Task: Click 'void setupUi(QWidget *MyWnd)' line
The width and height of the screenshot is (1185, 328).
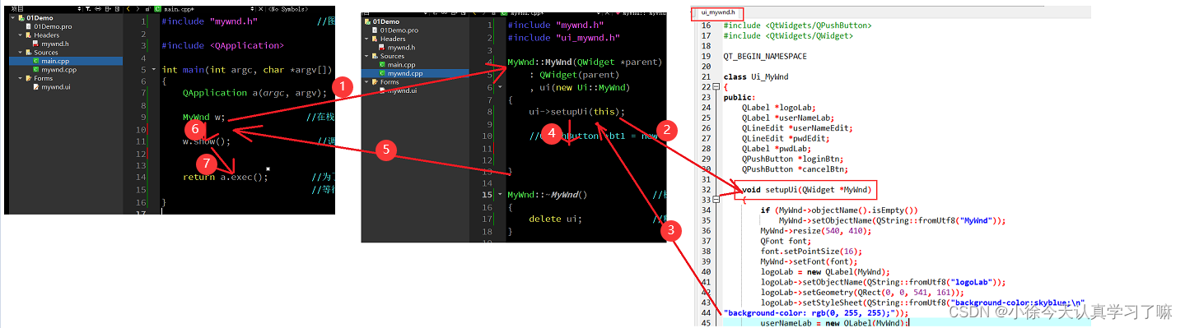Action: pyautogui.click(x=806, y=191)
